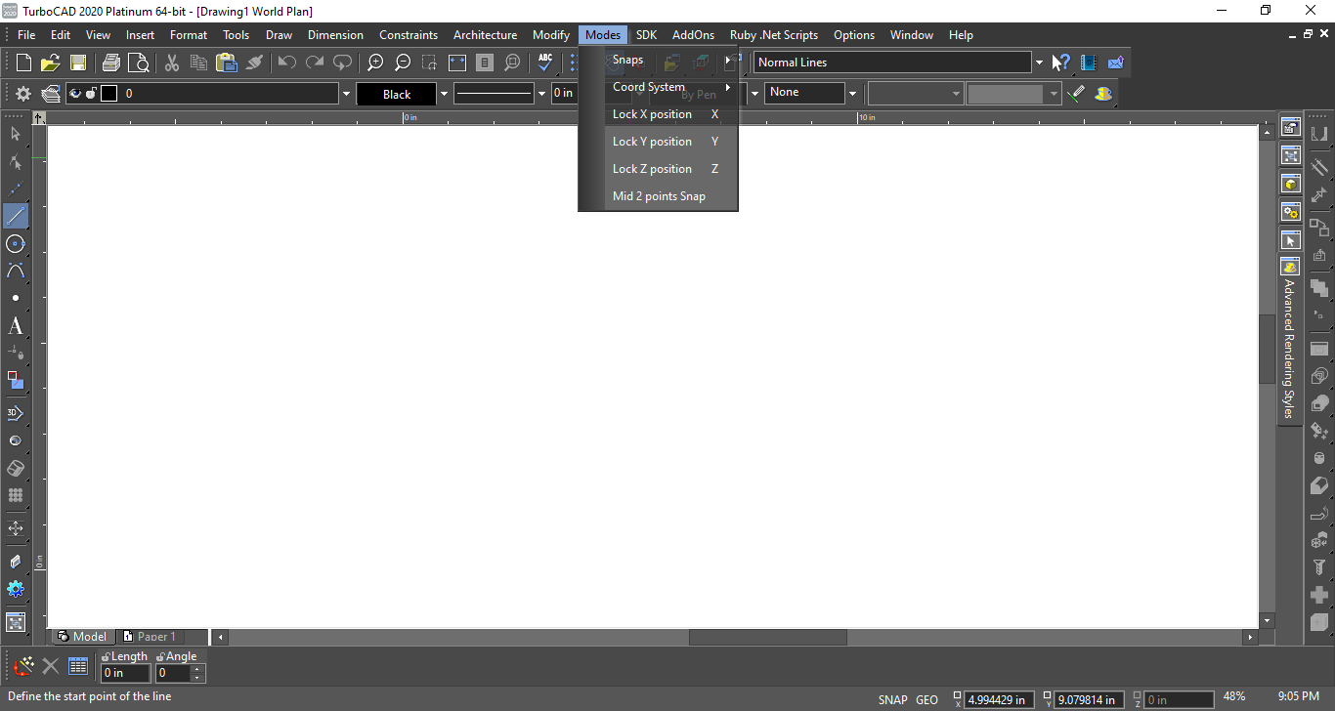This screenshot has height=711, width=1335.
Task: Open the Modify menu
Action: [x=551, y=35]
